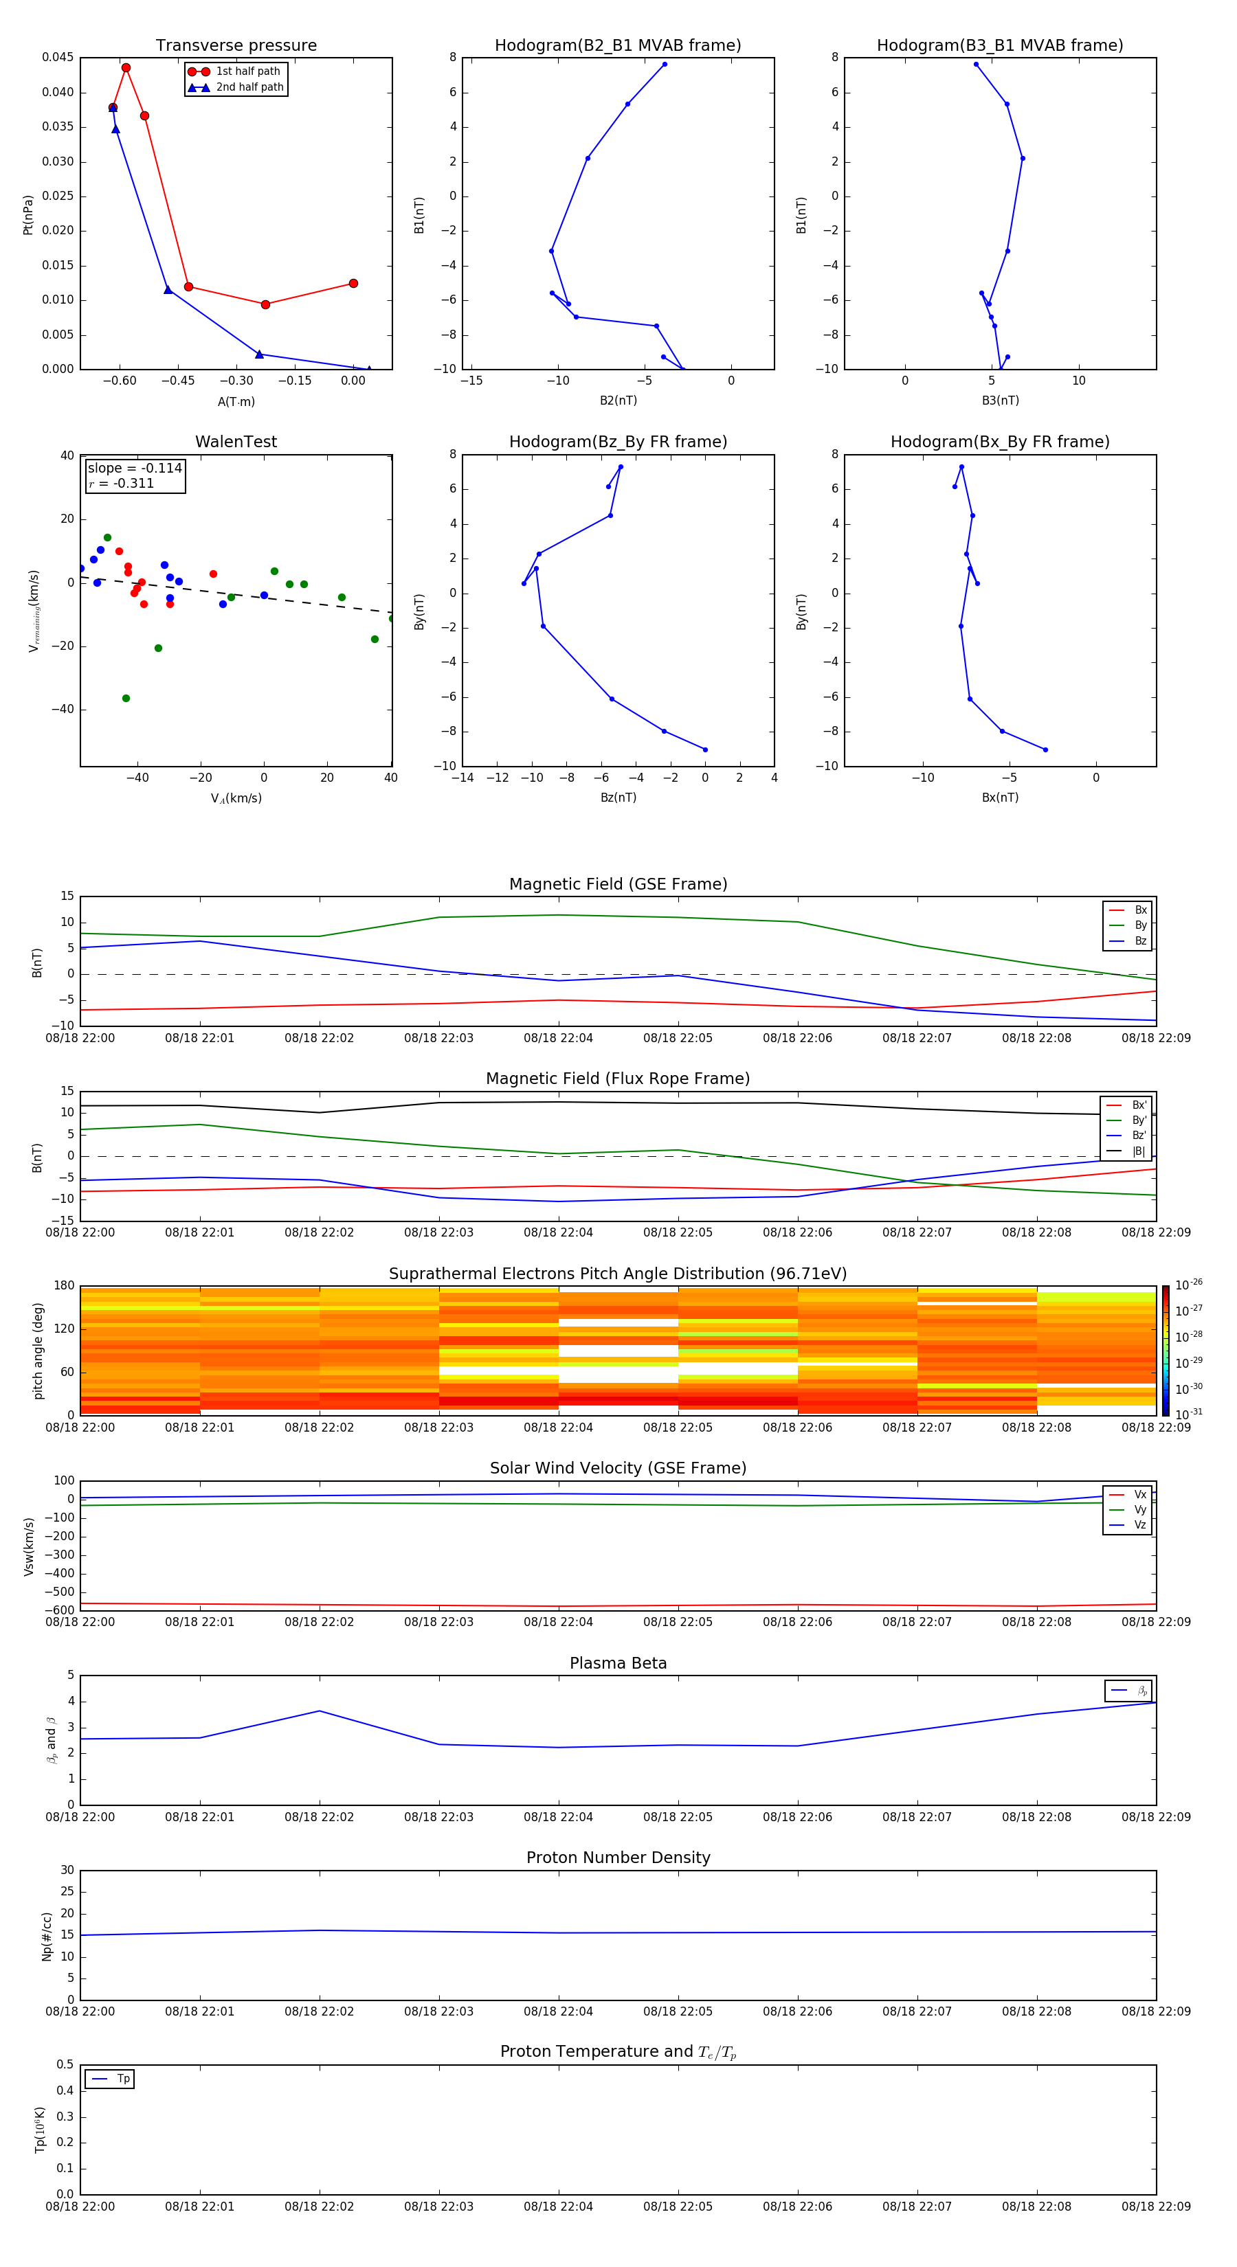Click Bz legend entry in GSE magnetic plot

[1128, 940]
